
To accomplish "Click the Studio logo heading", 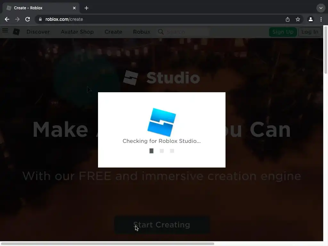I will 161,78.
